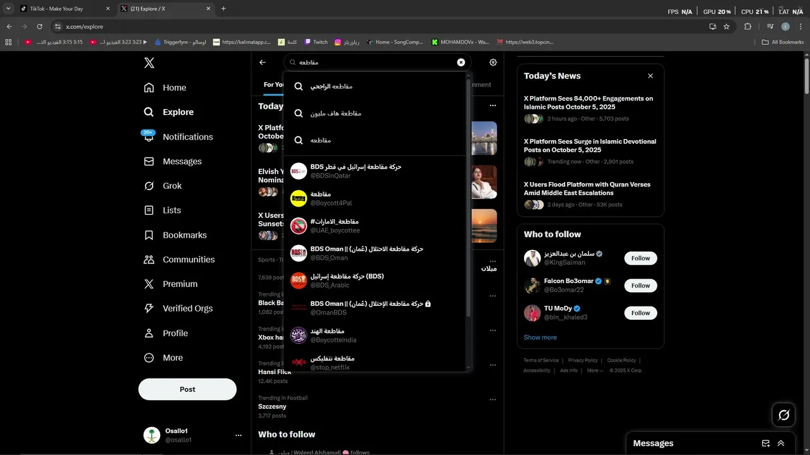Click Show more in Who to follow

coord(540,337)
